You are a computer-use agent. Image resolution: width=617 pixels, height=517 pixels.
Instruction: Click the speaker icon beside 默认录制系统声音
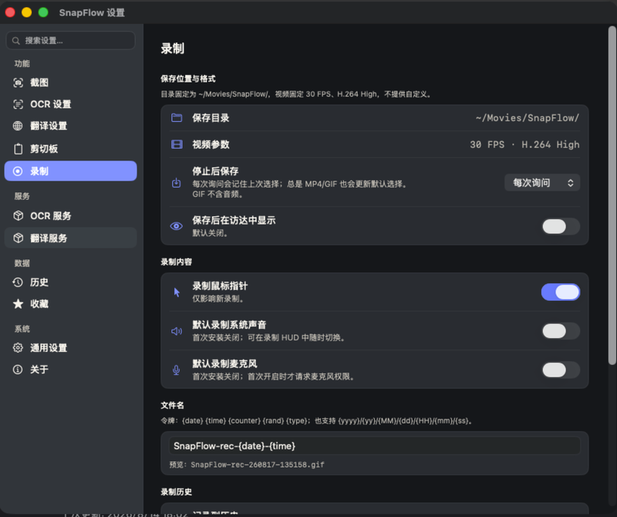tap(177, 331)
